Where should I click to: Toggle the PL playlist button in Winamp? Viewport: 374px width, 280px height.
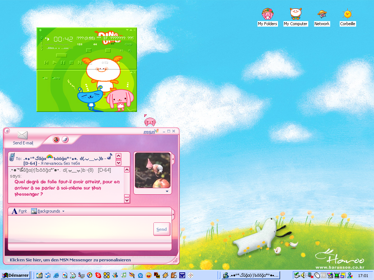click(x=130, y=51)
